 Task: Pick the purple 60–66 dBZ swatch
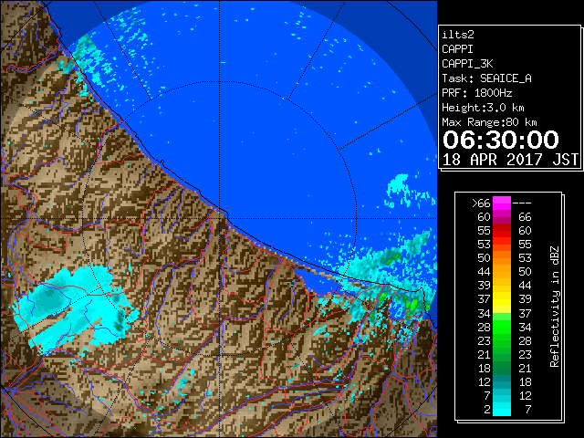point(502,217)
